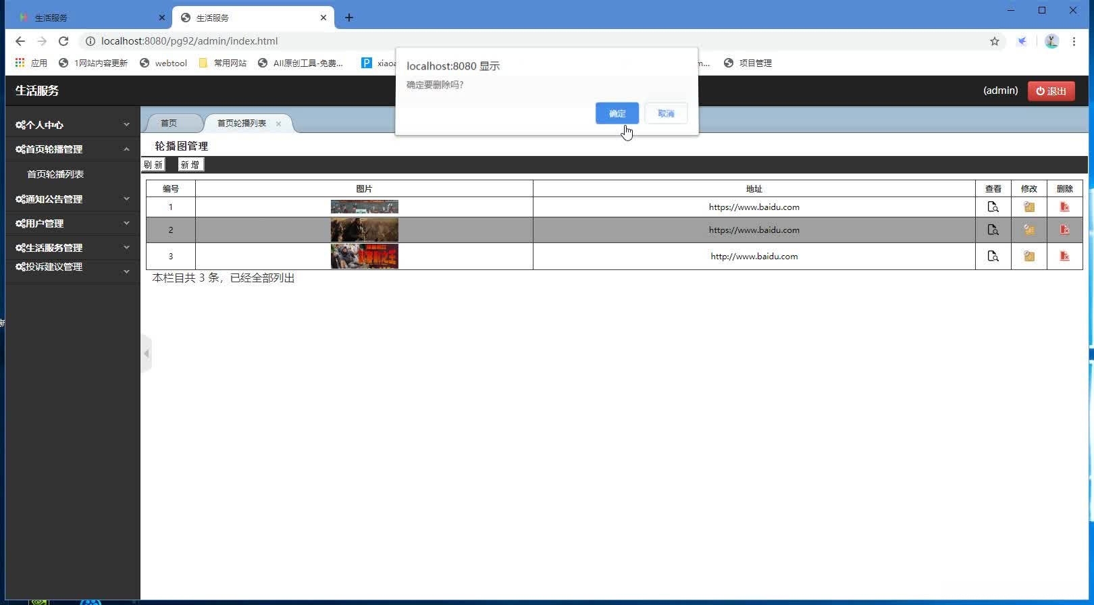Delete carousel entry number 3
1094x605 pixels.
pyautogui.click(x=1064, y=257)
